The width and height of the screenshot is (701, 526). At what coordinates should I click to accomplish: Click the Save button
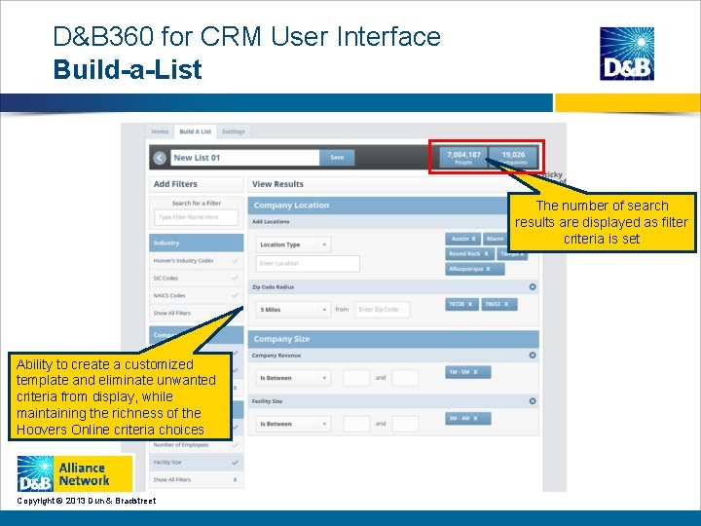[337, 158]
